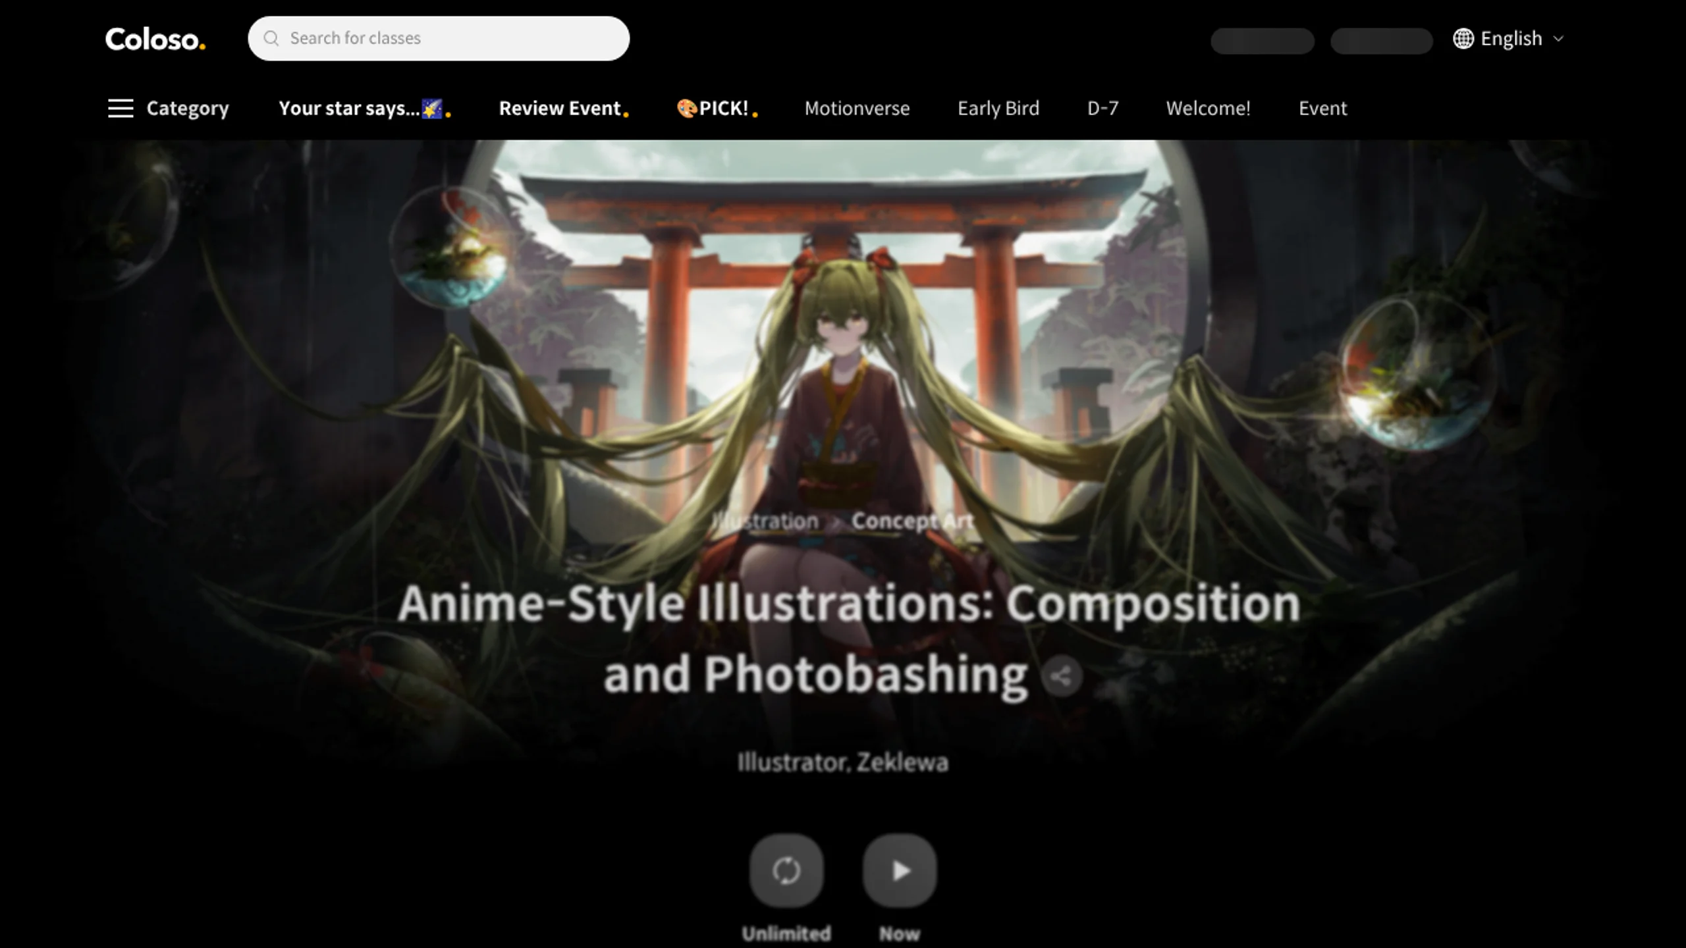This screenshot has width=1686, height=948.
Task: Click the Anime-Style Illustrations course title
Action: [849, 639]
